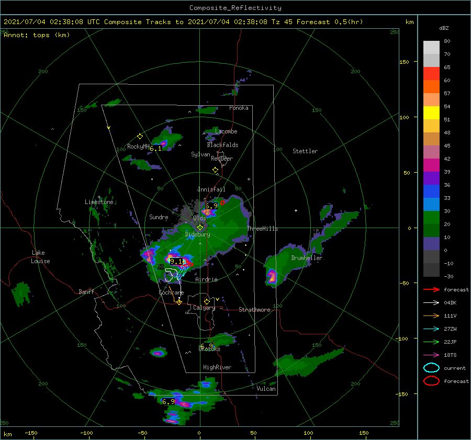Viewport: 471px width, 440px height.
Task: Click the 6.9 storm top label near Innisfail
Action: click(211, 206)
